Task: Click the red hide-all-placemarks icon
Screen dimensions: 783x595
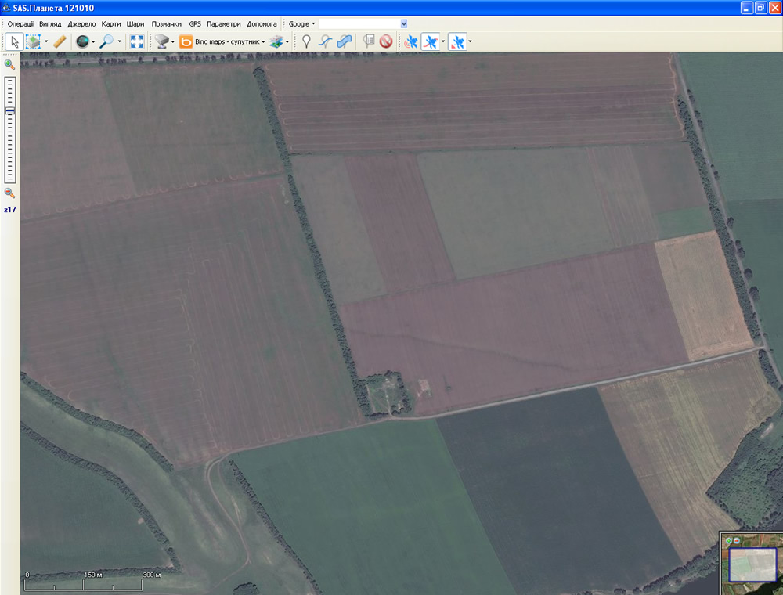Action: (386, 41)
